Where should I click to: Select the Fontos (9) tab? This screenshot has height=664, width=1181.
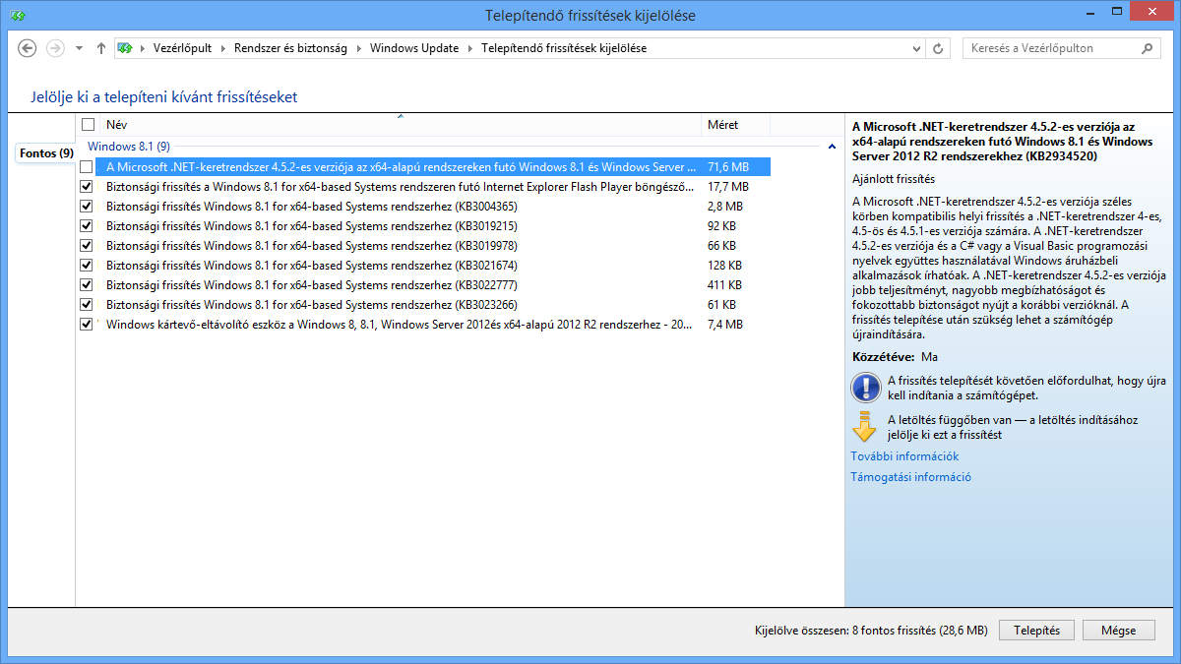[x=46, y=153]
